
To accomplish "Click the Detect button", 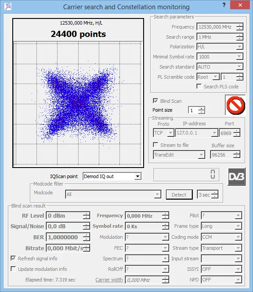I will [x=179, y=195].
